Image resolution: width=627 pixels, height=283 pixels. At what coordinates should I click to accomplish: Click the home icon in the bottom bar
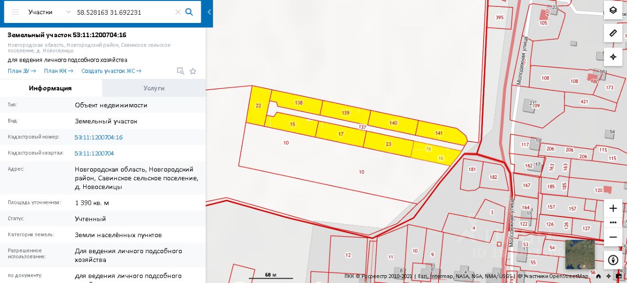point(599,276)
